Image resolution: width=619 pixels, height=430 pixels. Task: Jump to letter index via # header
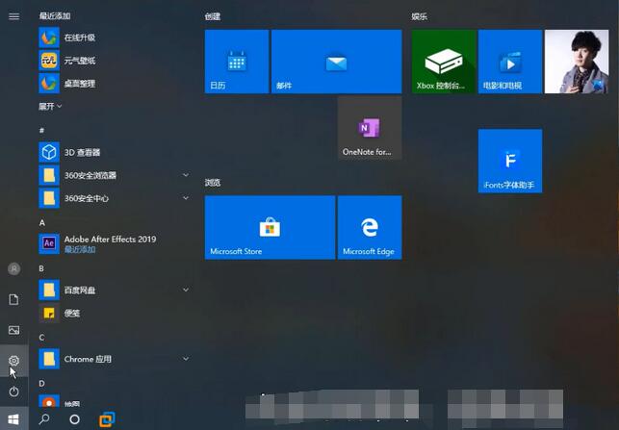coord(41,130)
